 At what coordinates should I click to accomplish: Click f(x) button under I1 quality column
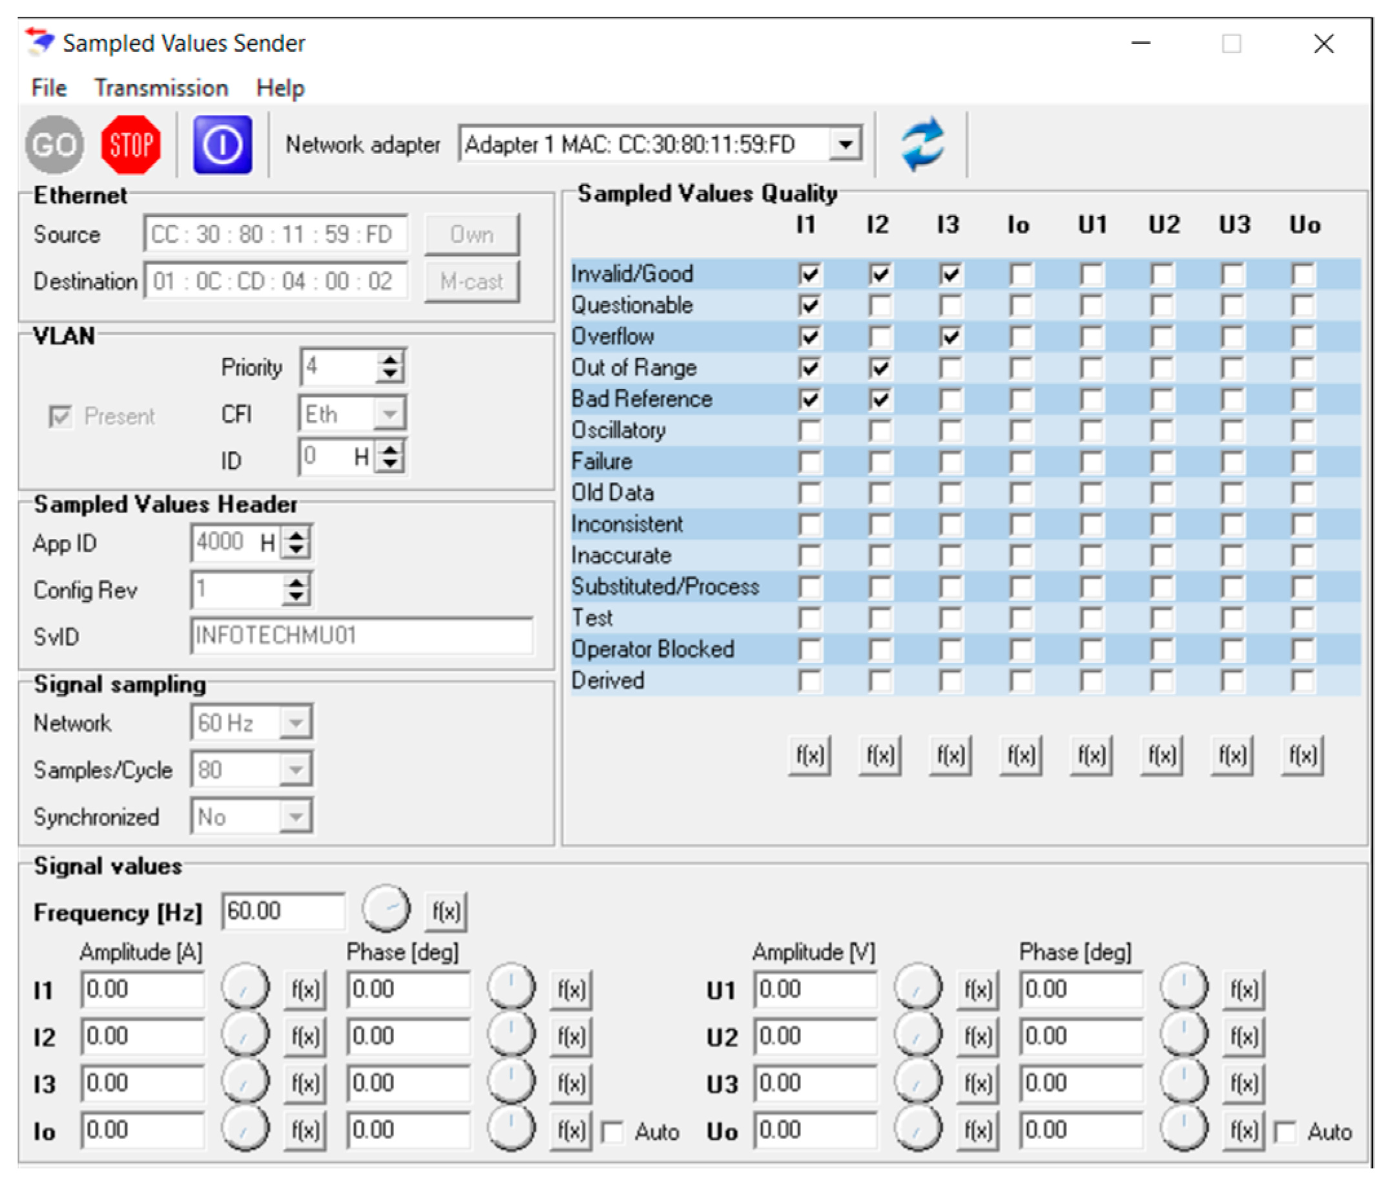pyautogui.click(x=809, y=756)
